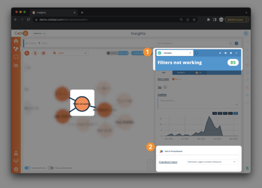Screen dimensions: 262x188
Task: Go back in browser history
Action: click(x=16, y=19)
